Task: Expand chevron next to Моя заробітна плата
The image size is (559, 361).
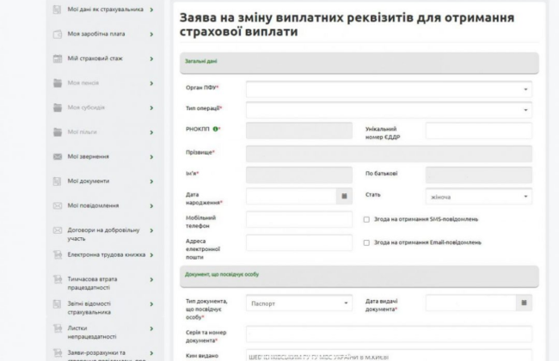Action: point(151,34)
